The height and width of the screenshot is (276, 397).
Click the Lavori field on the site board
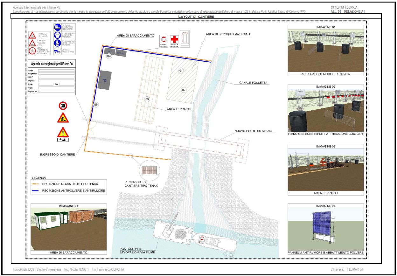(56, 71)
